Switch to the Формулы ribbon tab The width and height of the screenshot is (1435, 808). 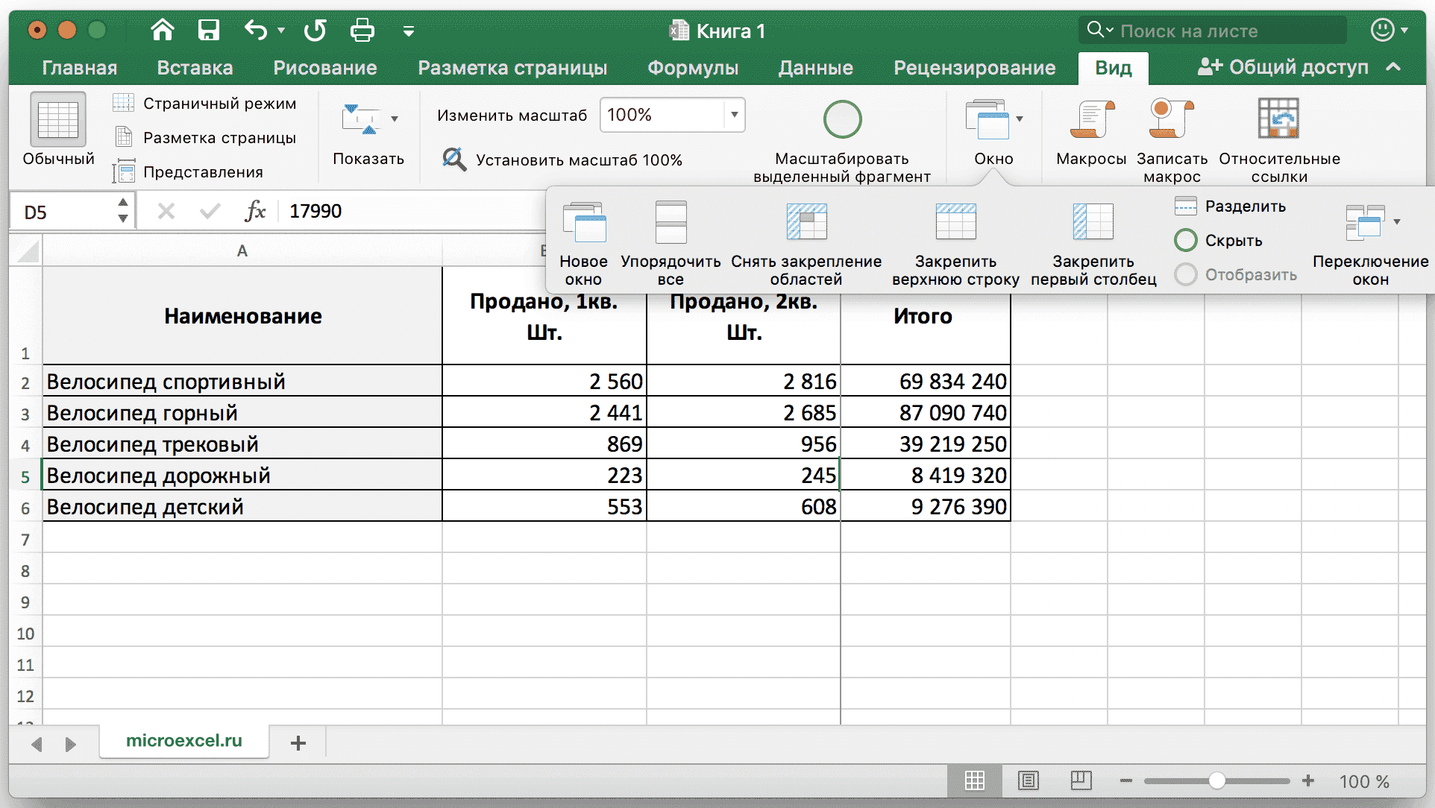(x=692, y=68)
